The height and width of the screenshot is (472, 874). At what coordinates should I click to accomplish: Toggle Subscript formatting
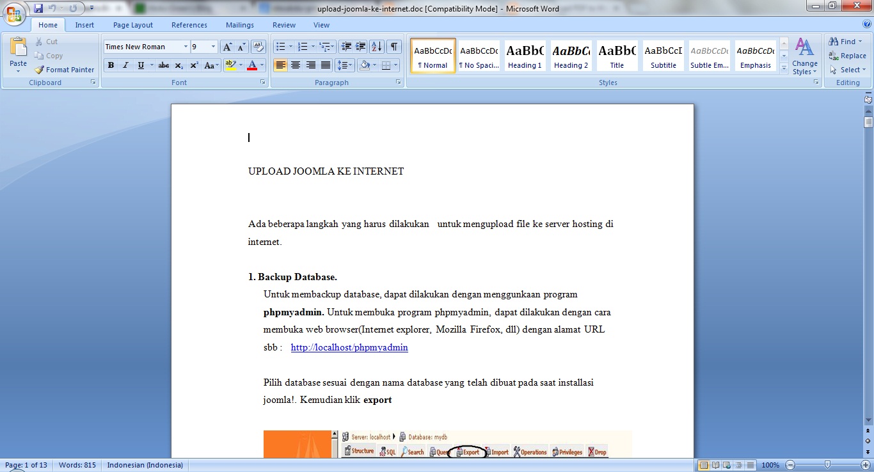[x=179, y=65]
